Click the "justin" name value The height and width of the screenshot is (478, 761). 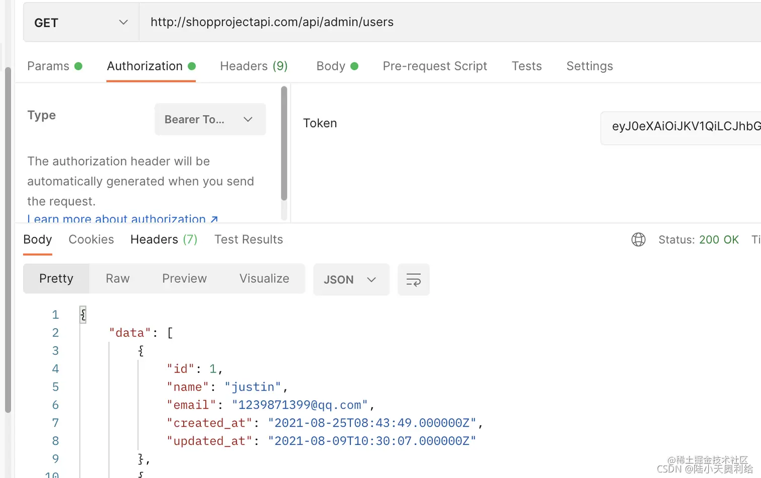(x=253, y=387)
